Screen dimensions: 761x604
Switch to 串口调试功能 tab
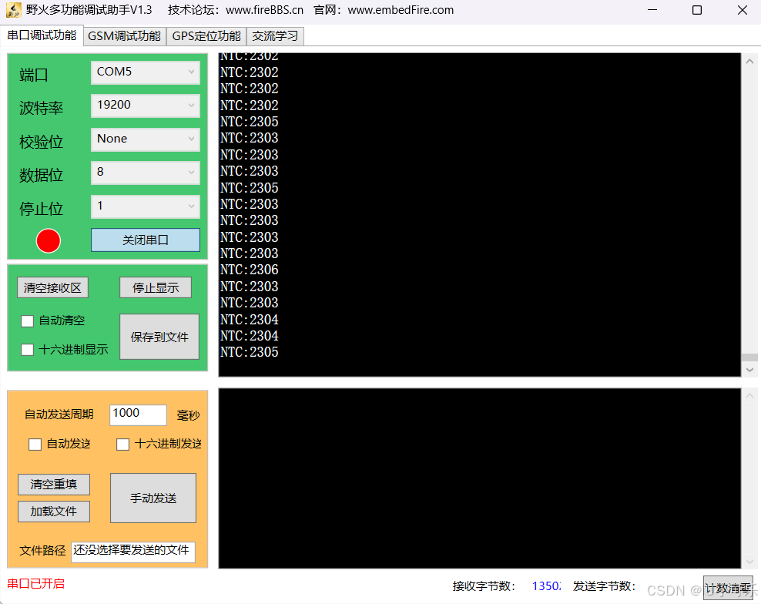tap(42, 35)
